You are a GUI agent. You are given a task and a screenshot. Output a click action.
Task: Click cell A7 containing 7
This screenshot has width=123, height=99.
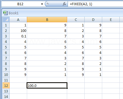coord(18,58)
